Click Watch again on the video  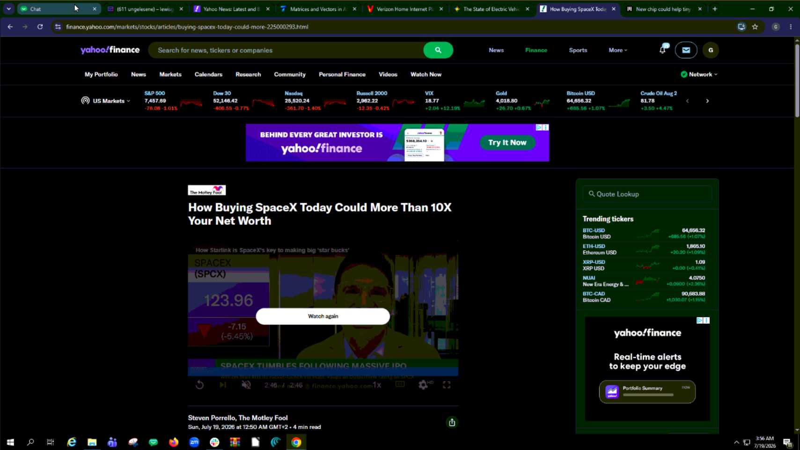323,316
